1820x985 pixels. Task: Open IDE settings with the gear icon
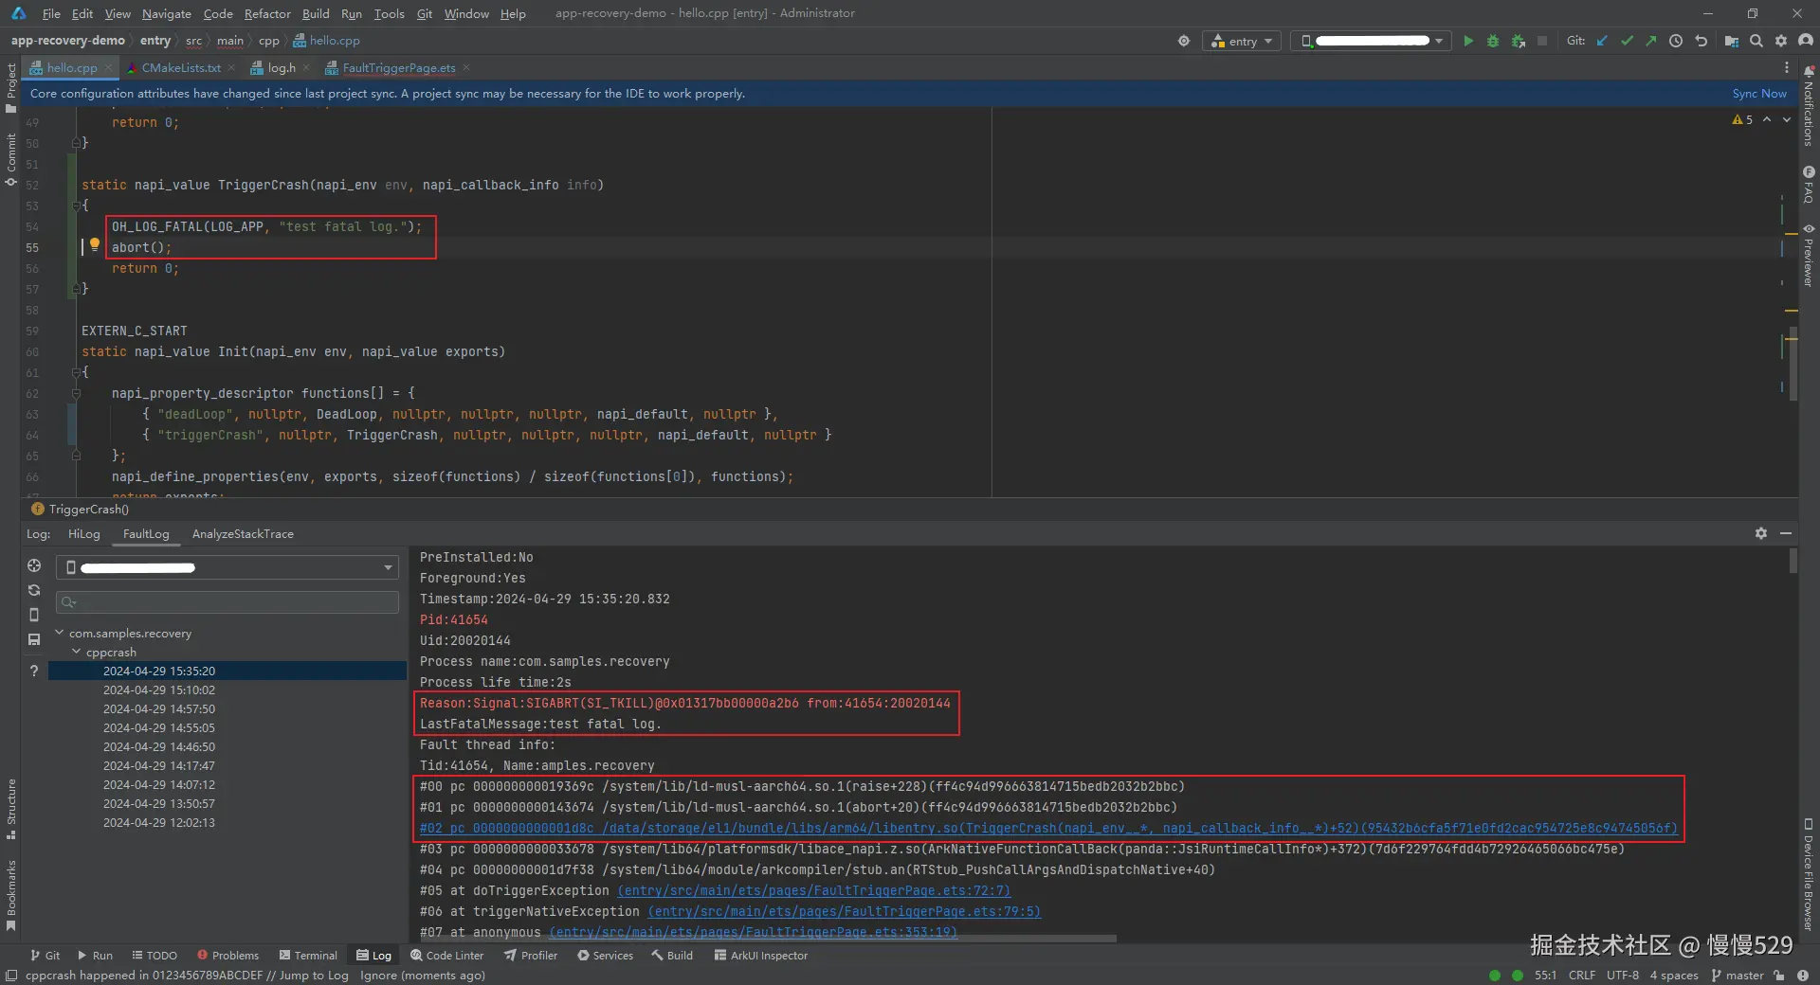tap(1782, 41)
